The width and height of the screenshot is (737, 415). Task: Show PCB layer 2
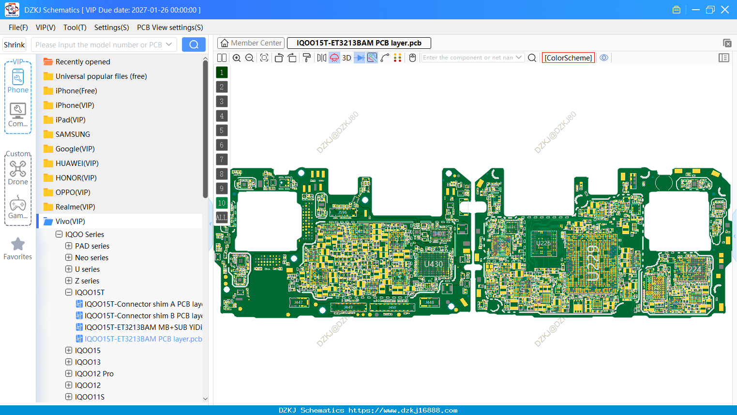222,87
